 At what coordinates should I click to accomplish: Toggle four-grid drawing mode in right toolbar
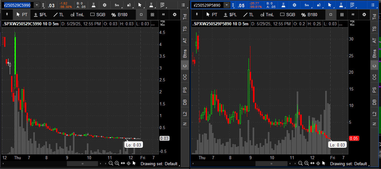click(342, 15)
